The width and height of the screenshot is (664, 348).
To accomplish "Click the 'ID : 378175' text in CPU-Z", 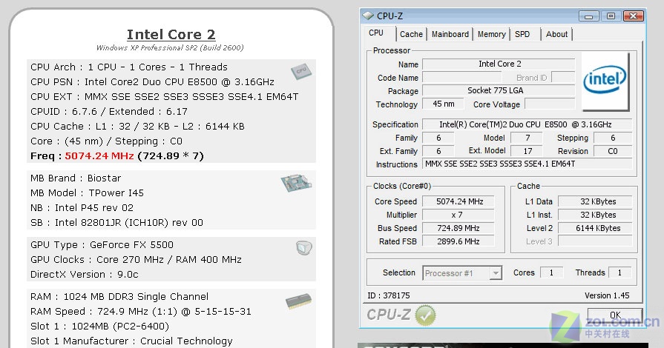I will [x=389, y=295].
